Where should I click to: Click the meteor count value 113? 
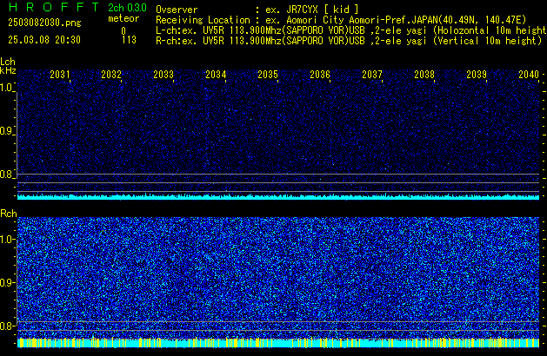coord(129,40)
